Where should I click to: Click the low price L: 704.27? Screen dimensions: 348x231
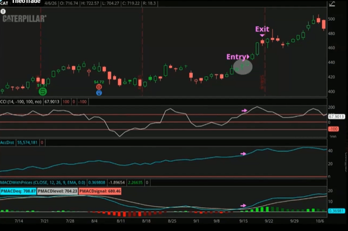pyautogui.click(x=110, y=3)
